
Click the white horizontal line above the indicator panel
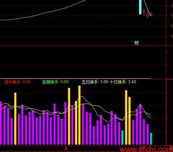click(75, 78)
